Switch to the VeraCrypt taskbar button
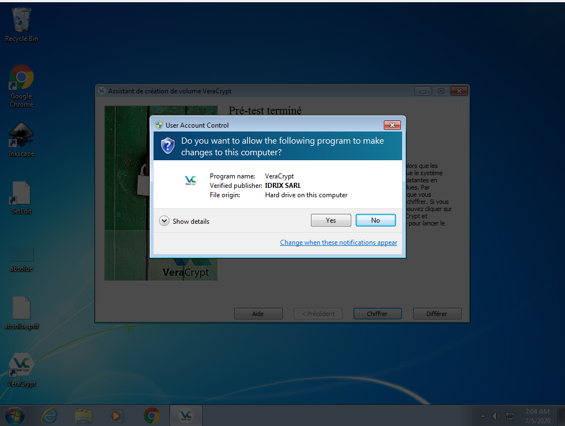Screen dimensions: 565x426 pyautogui.click(x=186, y=416)
